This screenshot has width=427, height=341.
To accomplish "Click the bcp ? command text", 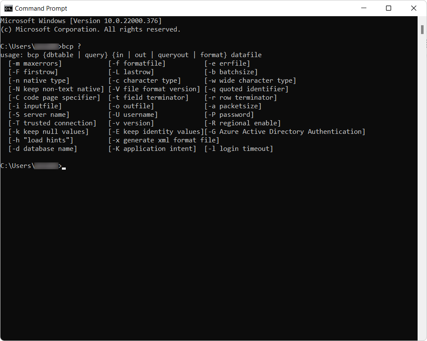I will tap(70, 46).
